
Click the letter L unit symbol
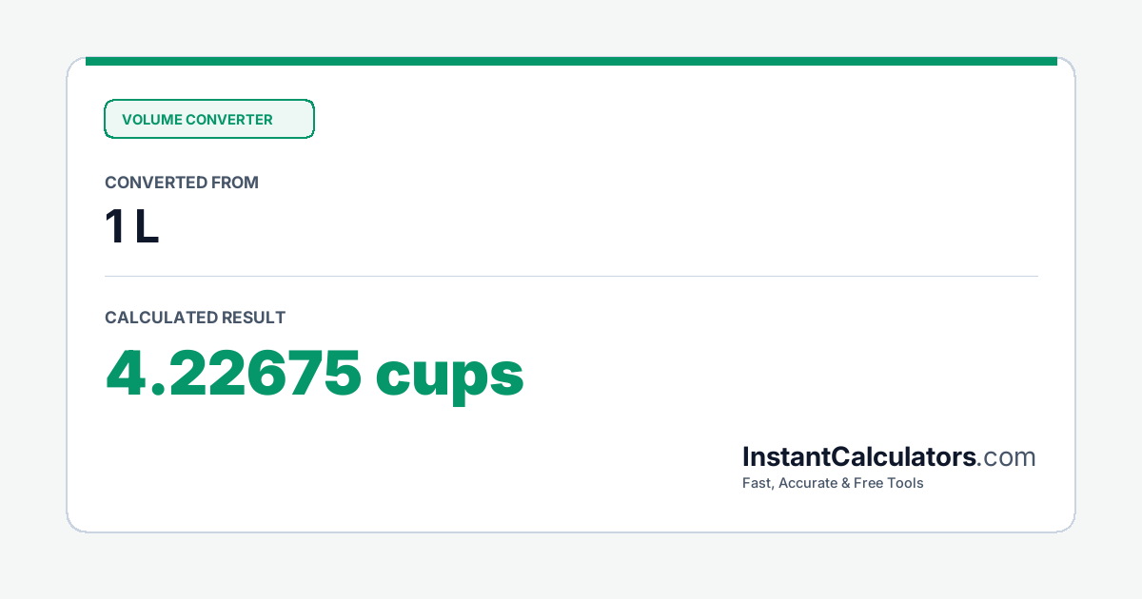147,228
